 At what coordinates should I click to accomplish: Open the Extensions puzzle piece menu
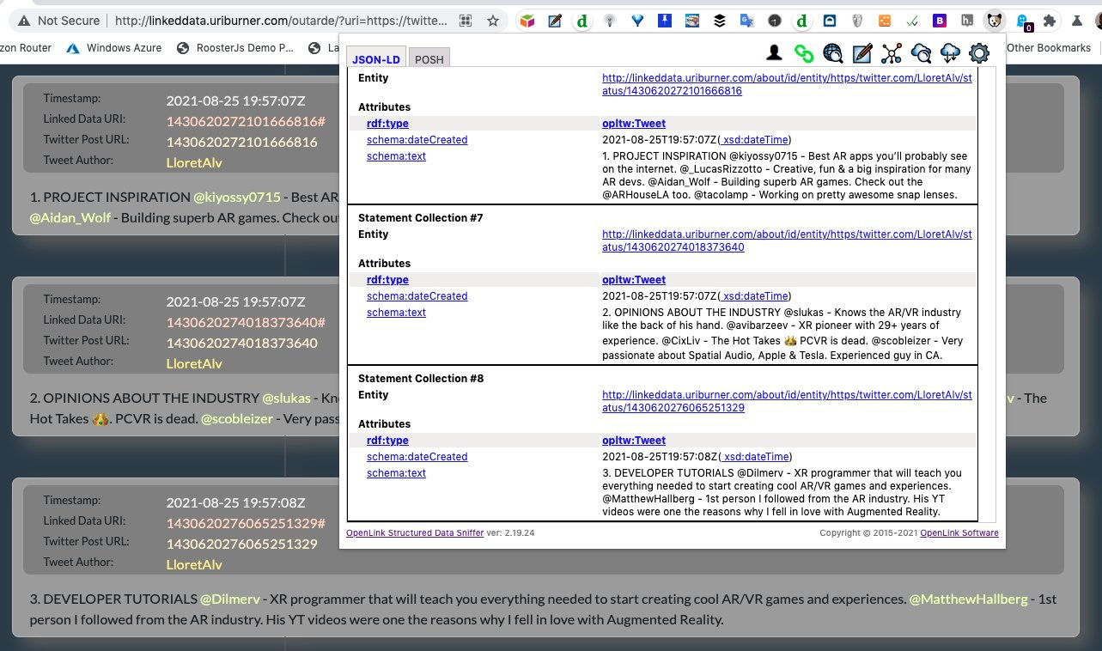[x=1049, y=21]
